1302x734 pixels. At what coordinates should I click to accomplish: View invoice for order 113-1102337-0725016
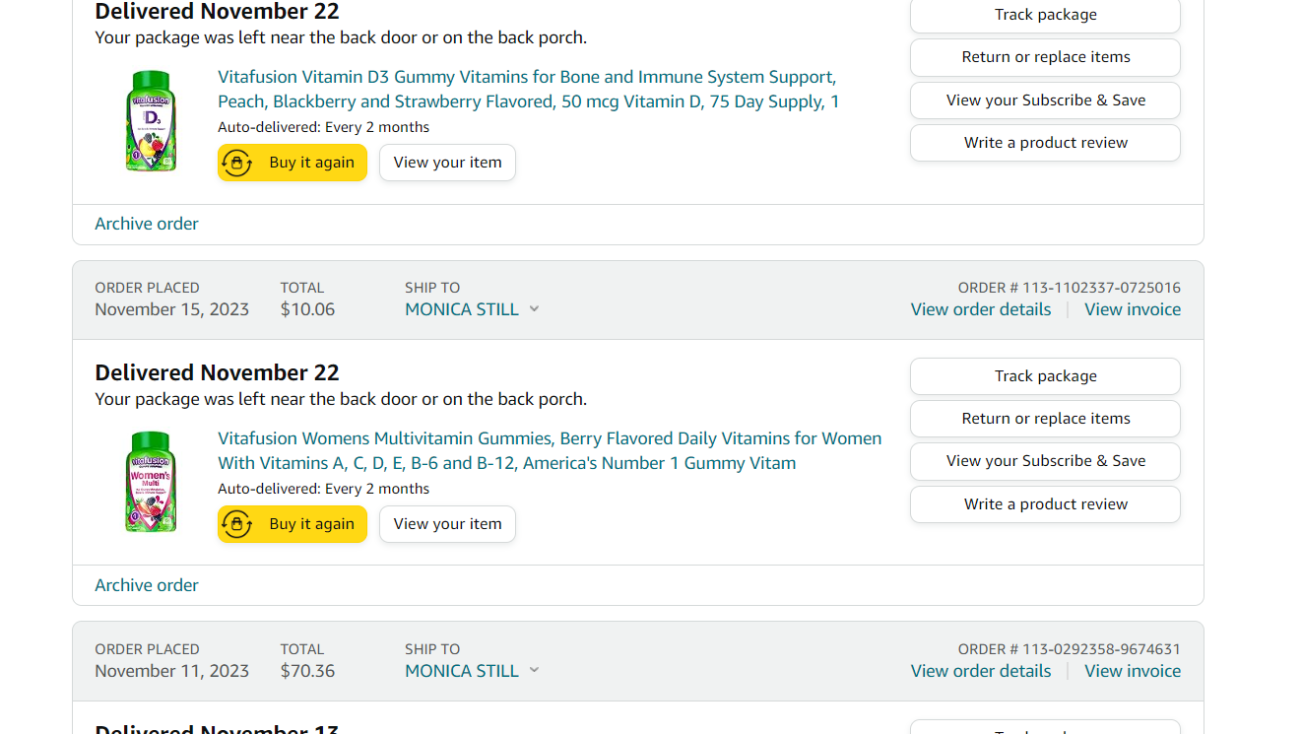(1133, 309)
